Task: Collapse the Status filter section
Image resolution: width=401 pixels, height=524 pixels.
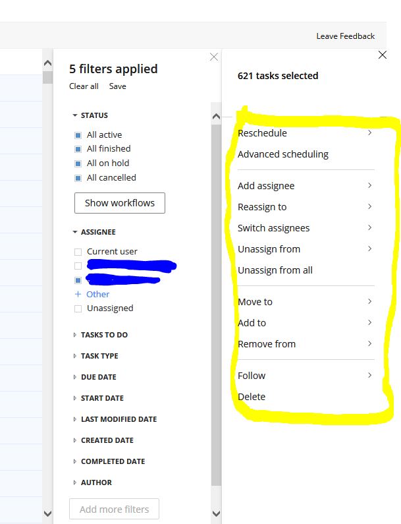Action: (x=75, y=115)
